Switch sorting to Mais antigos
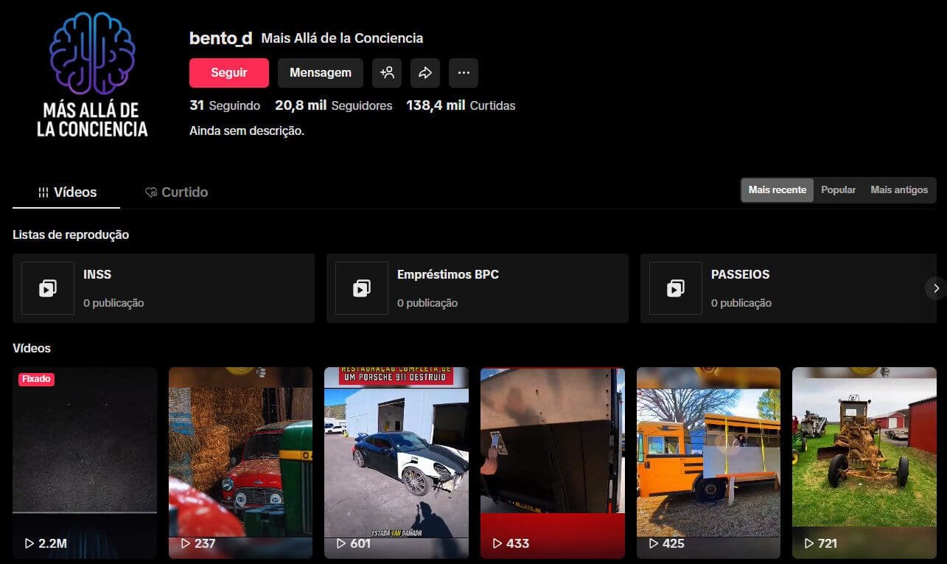The width and height of the screenshot is (947, 564). tap(898, 189)
